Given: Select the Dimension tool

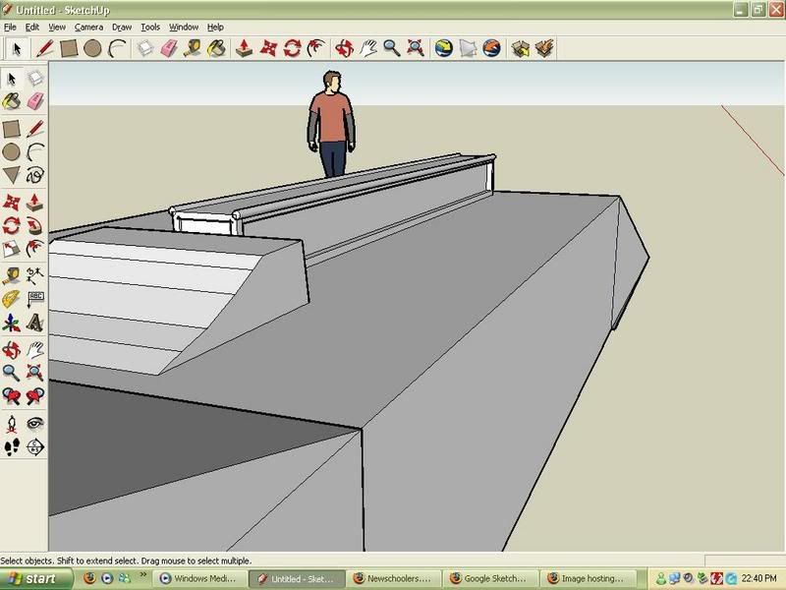Looking at the screenshot, I should click(35, 274).
